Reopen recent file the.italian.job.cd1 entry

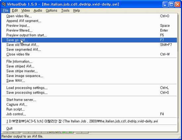[89, 121]
